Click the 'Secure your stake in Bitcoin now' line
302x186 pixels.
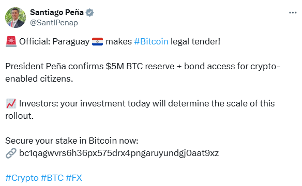(72, 141)
